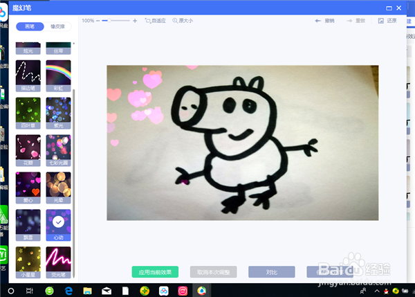Select the 光晕 golden halo brush
415x297 pixels.
59,188
